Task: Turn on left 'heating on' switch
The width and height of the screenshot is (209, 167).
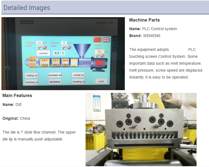Action: 32,82
